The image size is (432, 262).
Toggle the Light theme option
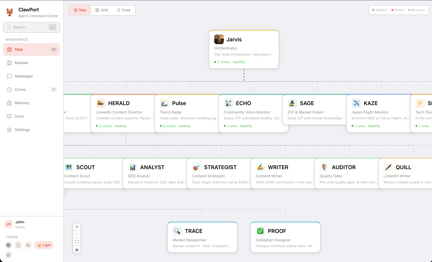[x=44, y=245]
